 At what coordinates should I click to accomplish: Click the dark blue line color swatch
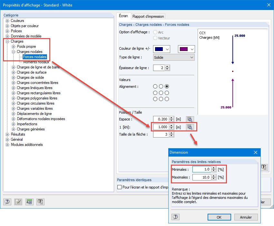click(159, 49)
